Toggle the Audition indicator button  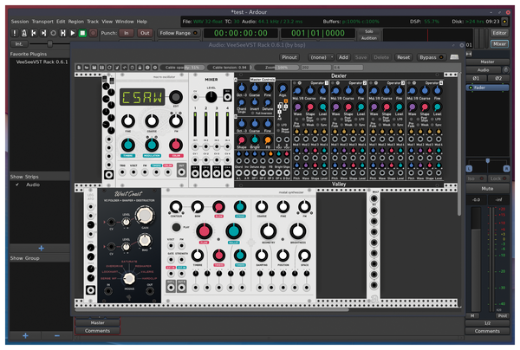(369, 38)
